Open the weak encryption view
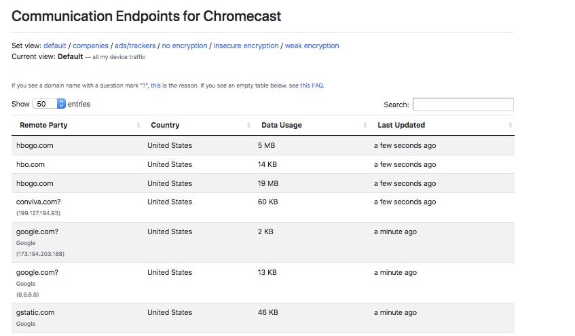Screen dimensions: 575x336 312,45
